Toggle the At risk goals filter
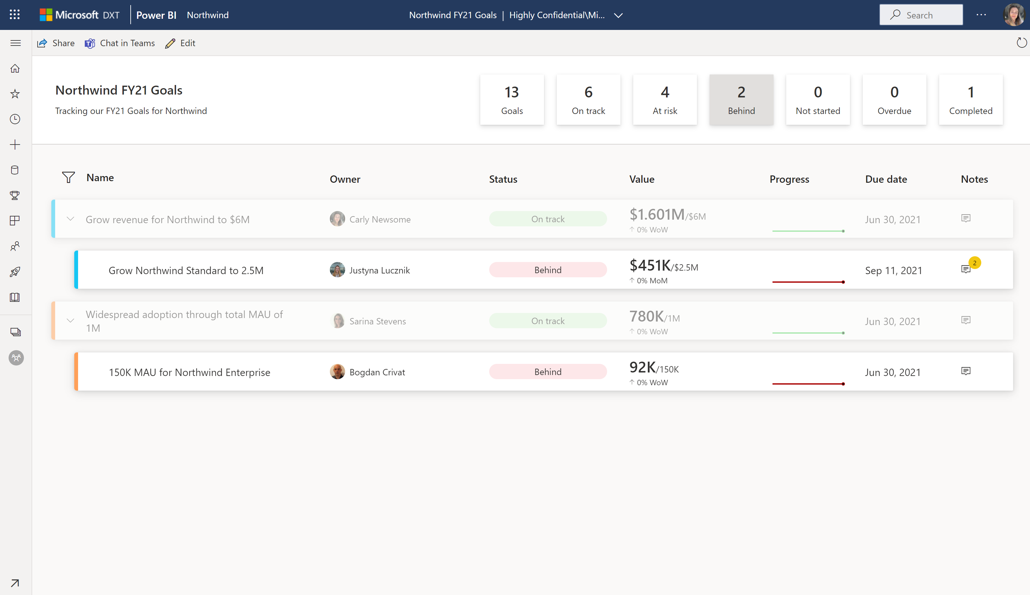Viewport: 1030px width, 595px height. click(665, 100)
